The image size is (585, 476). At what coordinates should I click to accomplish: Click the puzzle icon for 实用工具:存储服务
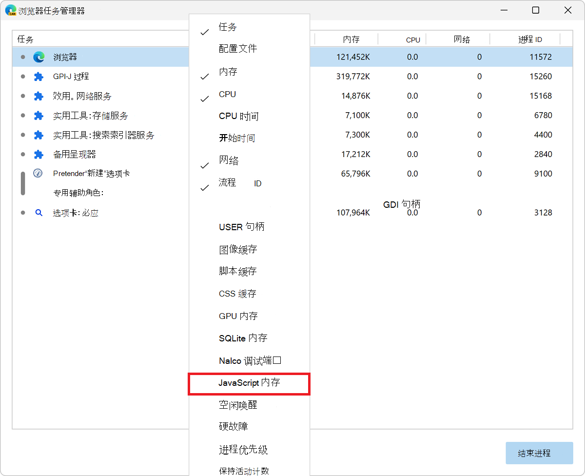pyautogui.click(x=39, y=115)
